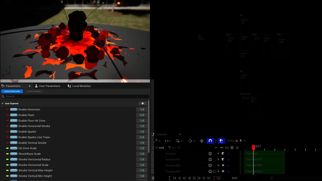Toggle Fountain003 enabled checkmark

tap(228, 171)
